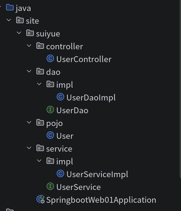Click the pojo package folder icon
Image resolution: width=181 pixels, height=211 pixels.
click(40, 123)
